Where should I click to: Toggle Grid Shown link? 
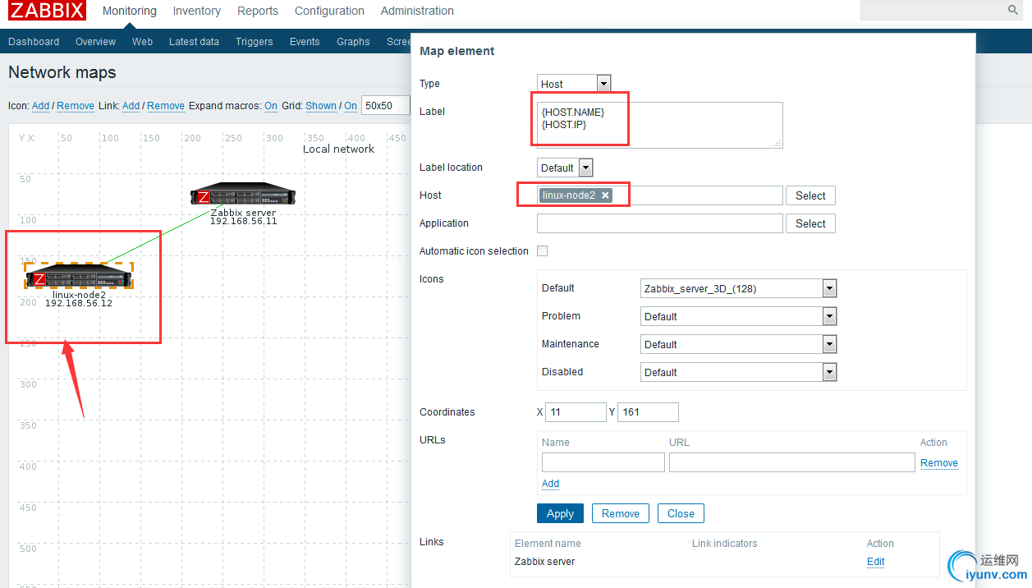click(x=321, y=106)
